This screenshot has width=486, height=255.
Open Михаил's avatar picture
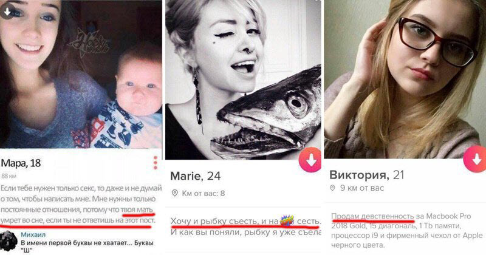click(x=9, y=241)
